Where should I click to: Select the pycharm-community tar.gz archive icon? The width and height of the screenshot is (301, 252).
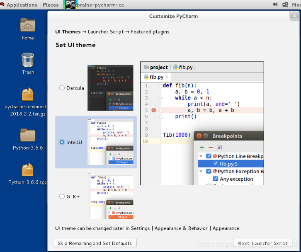pyautogui.click(x=28, y=94)
